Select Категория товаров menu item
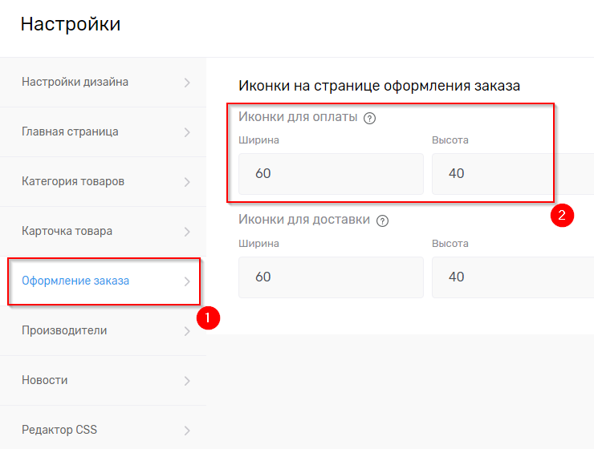The width and height of the screenshot is (594, 449). click(73, 181)
